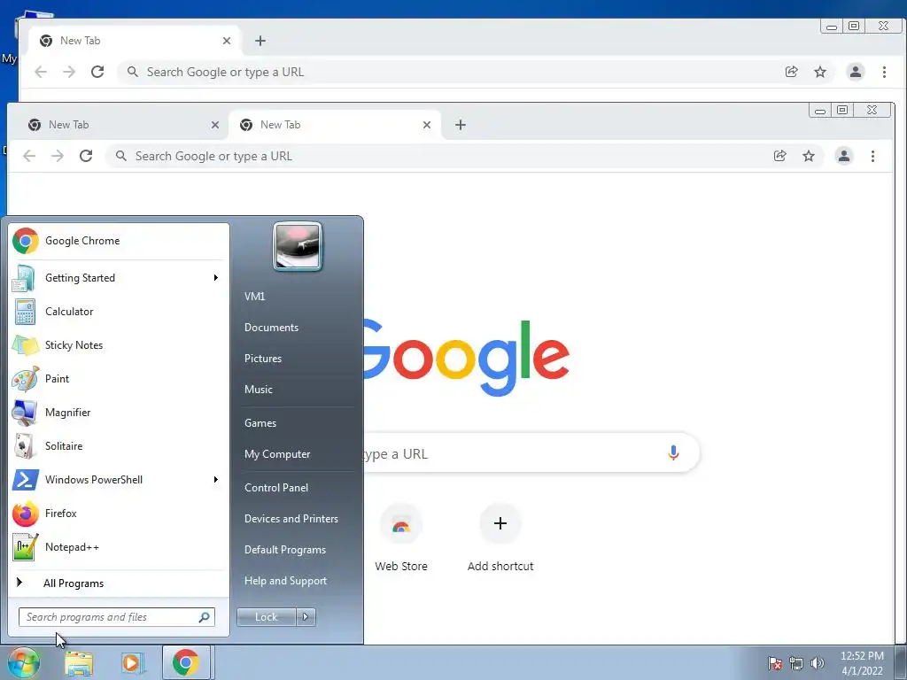Open the shutdown options arrow next to Lock

tap(306, 617)
